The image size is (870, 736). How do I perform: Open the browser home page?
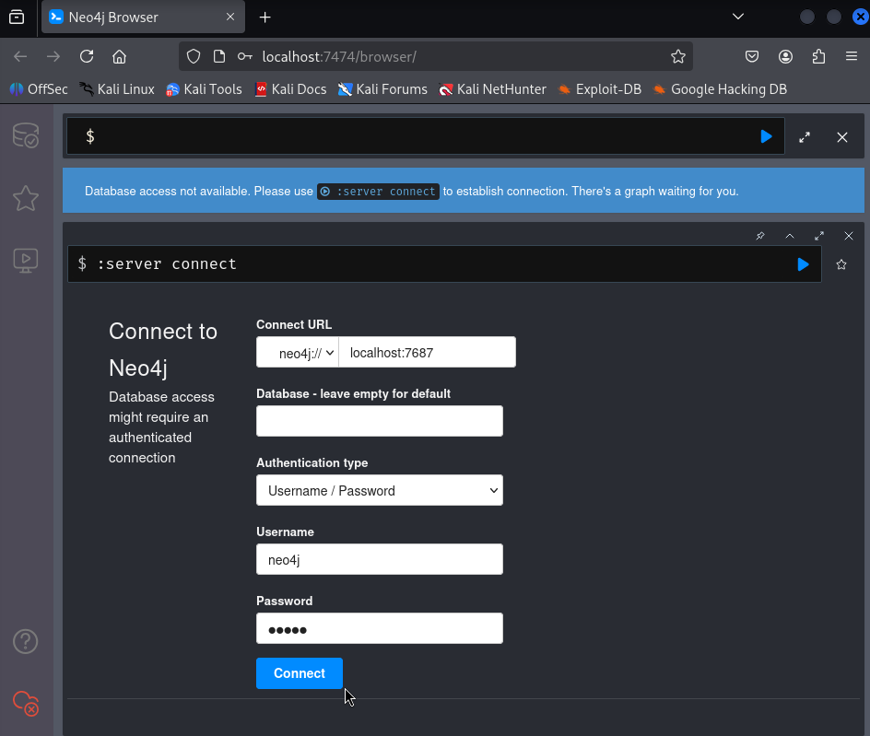(119, 56)
